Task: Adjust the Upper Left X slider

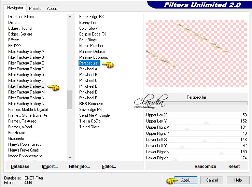Action: click(196, 115)
